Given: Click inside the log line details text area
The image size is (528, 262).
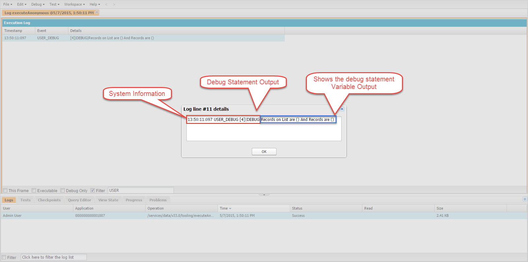Looking at the screenshot, I should 264,129.
